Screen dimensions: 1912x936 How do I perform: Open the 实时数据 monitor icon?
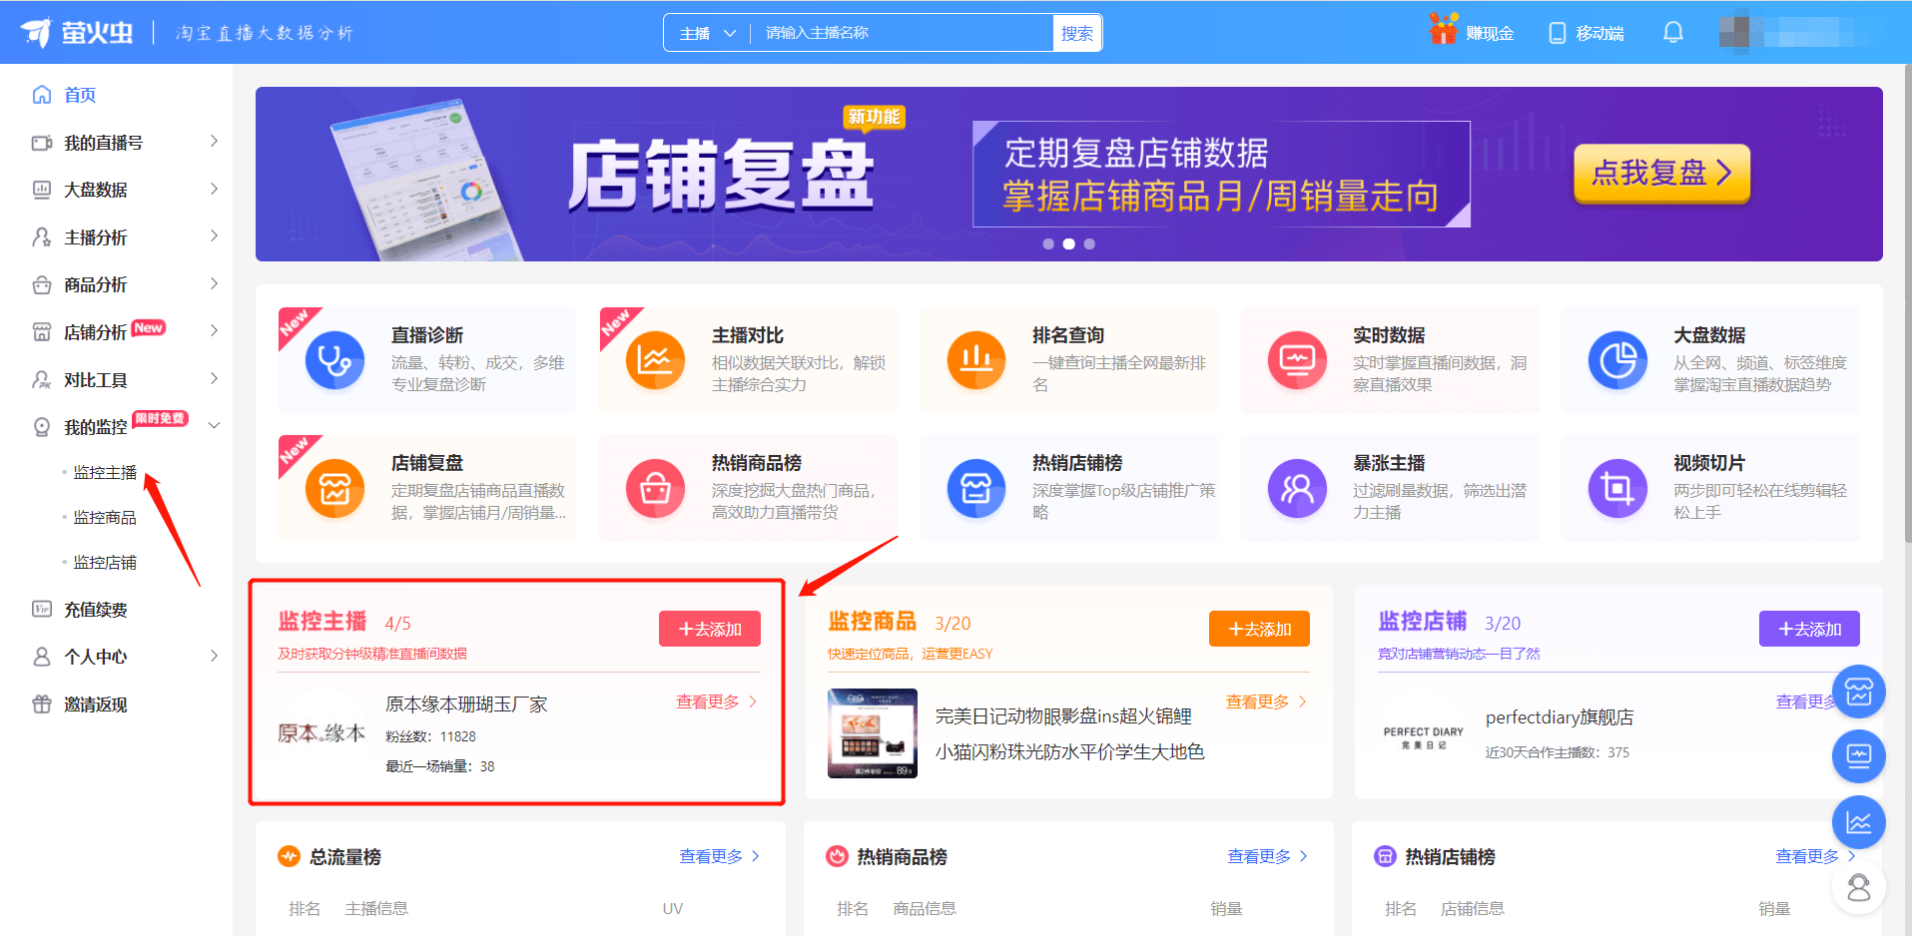pos(1296,360)
